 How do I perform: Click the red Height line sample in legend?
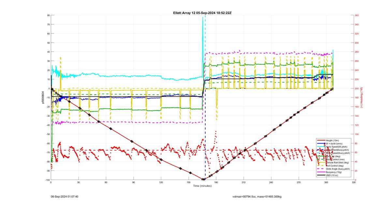[321, 140]
